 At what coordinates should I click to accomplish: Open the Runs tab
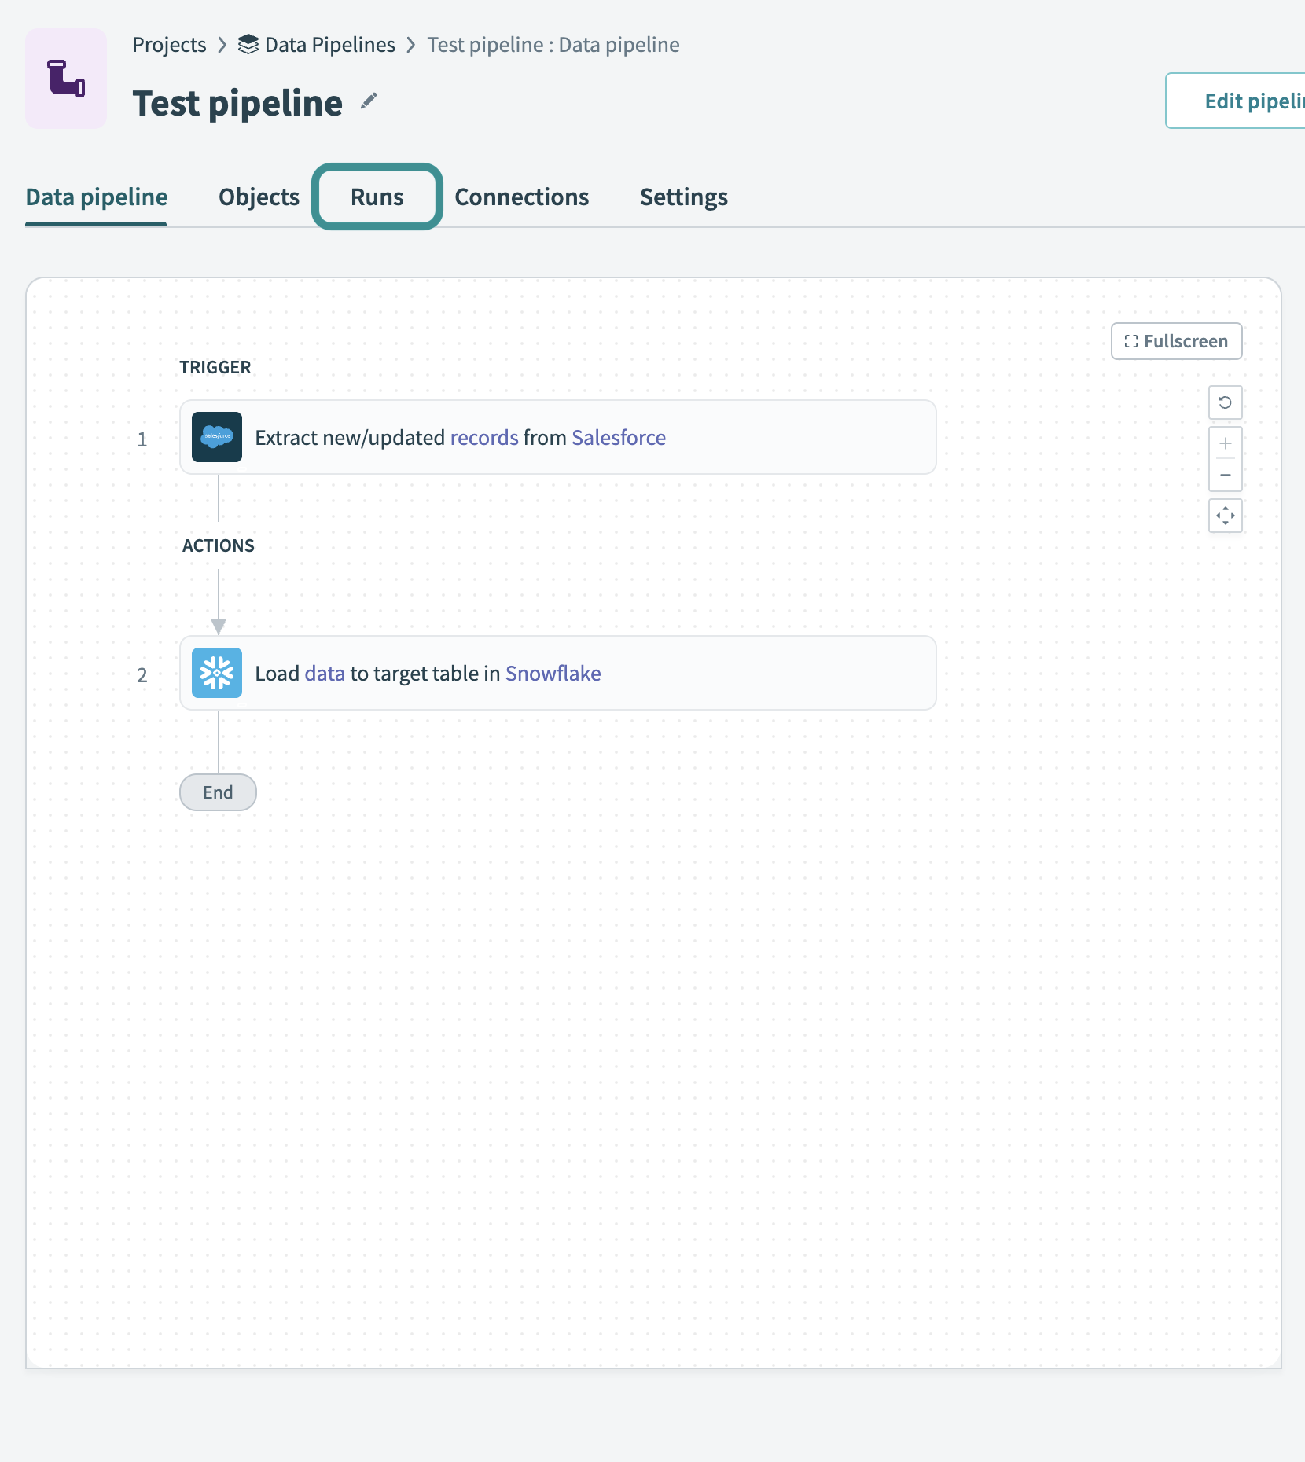tap(377, 197)
